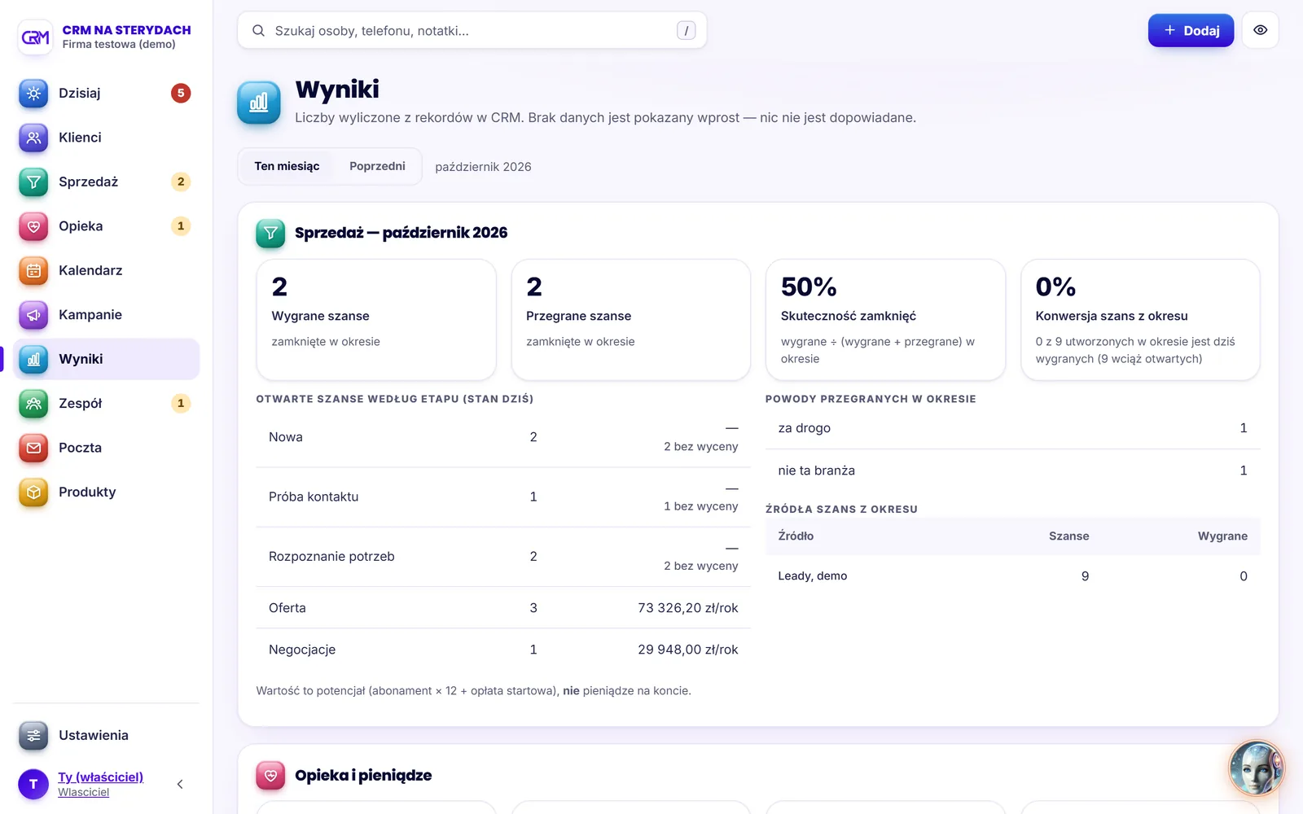
Task: Collapse the sidebar with the chevron
Action: (x=180, y=784)
